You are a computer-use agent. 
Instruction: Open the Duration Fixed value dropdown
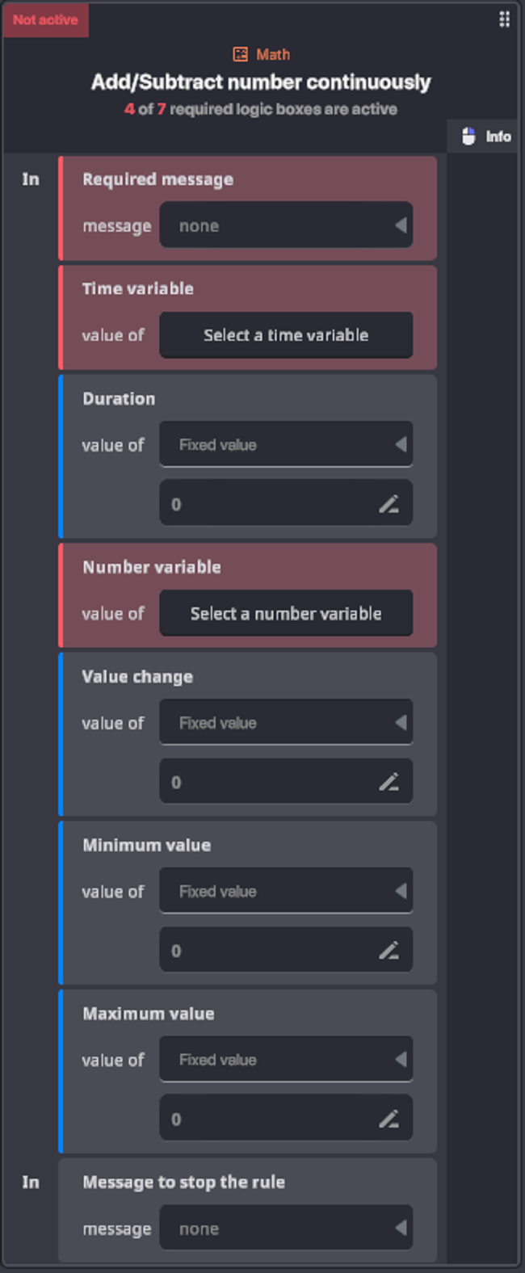point(286,444)
